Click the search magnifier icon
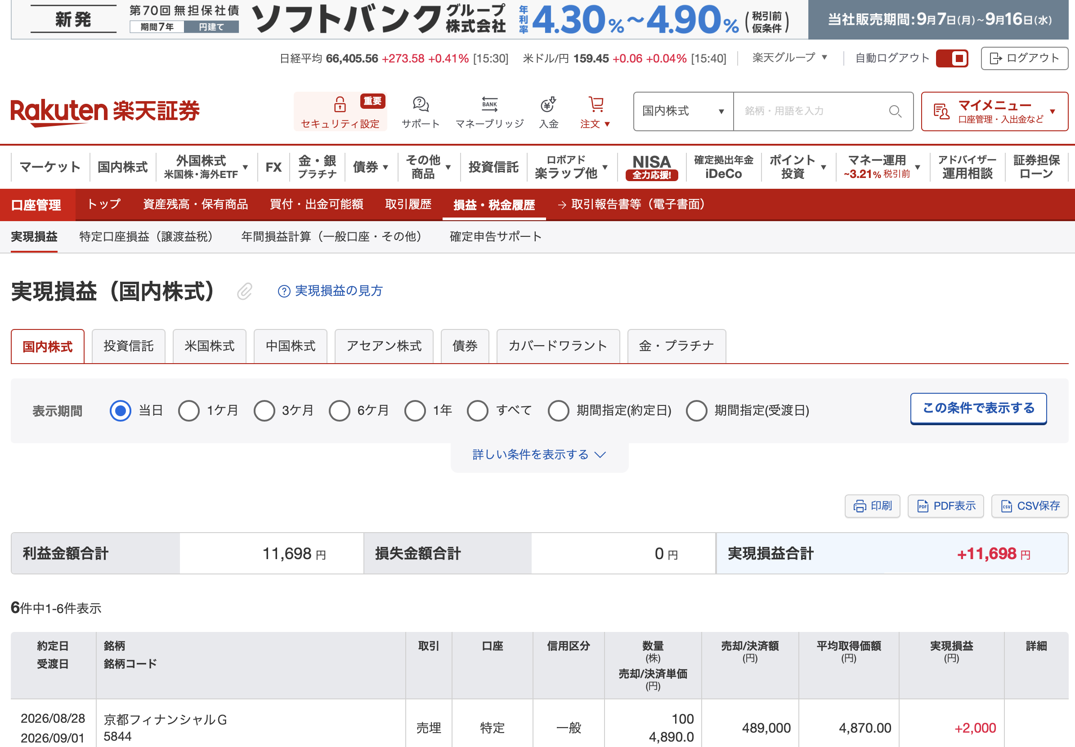The width and height of the screenshot is (1075, 747). (x=895, y=111)
